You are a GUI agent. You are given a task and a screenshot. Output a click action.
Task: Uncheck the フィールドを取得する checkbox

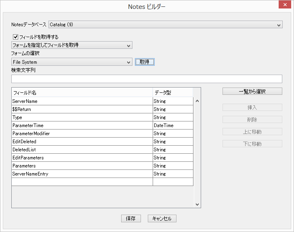16,37
